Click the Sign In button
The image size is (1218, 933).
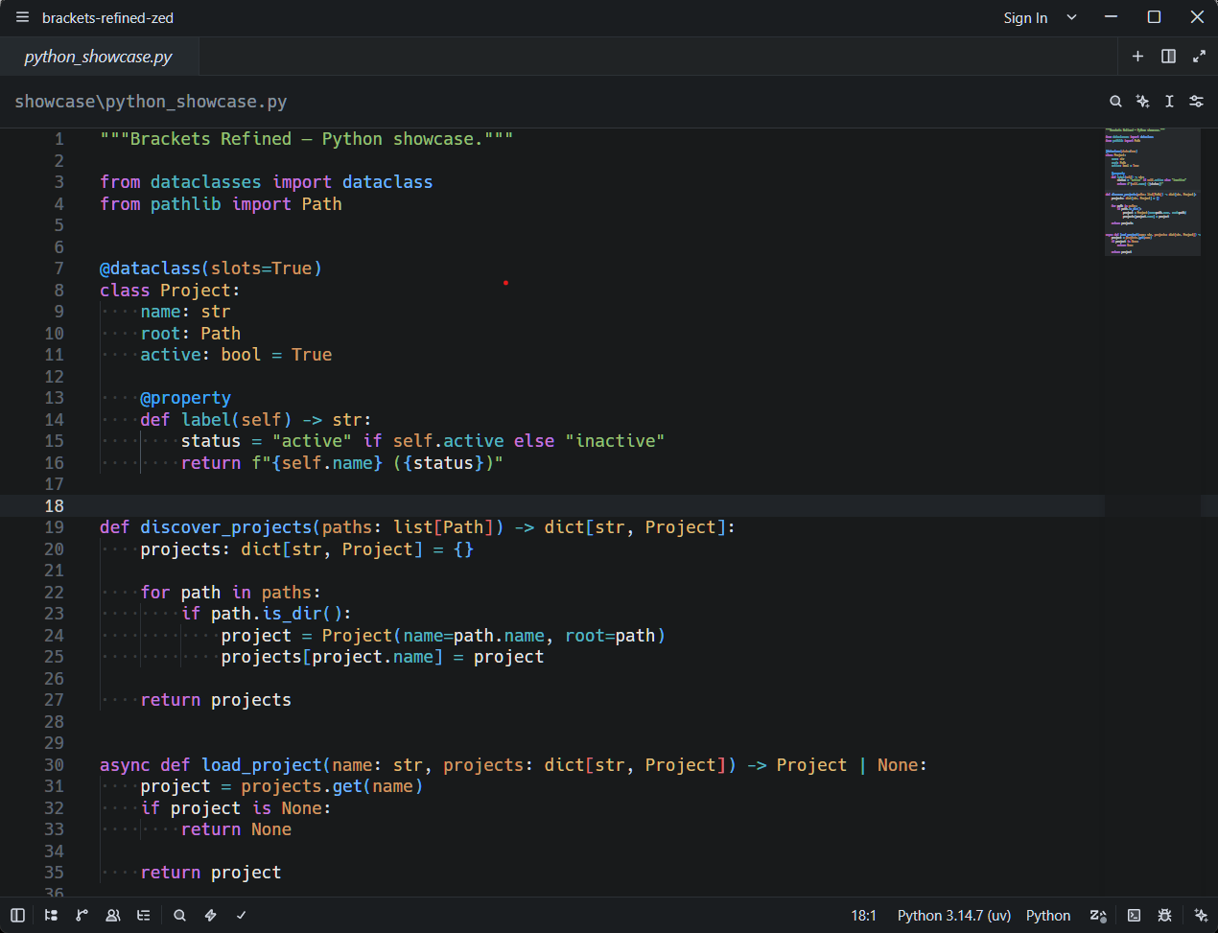pyautogui.click(x=1025, y=17)
